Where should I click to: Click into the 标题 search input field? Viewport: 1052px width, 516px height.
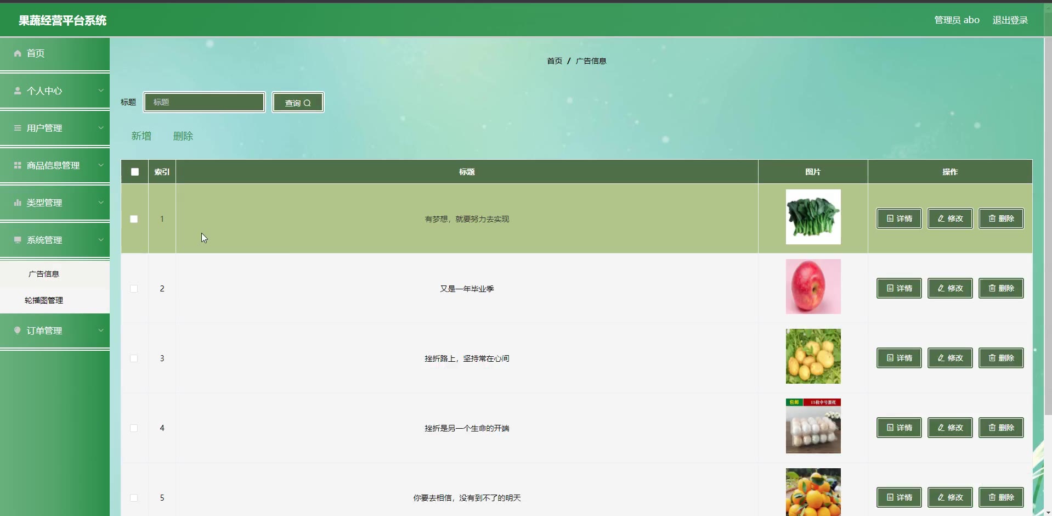[205, 102]
